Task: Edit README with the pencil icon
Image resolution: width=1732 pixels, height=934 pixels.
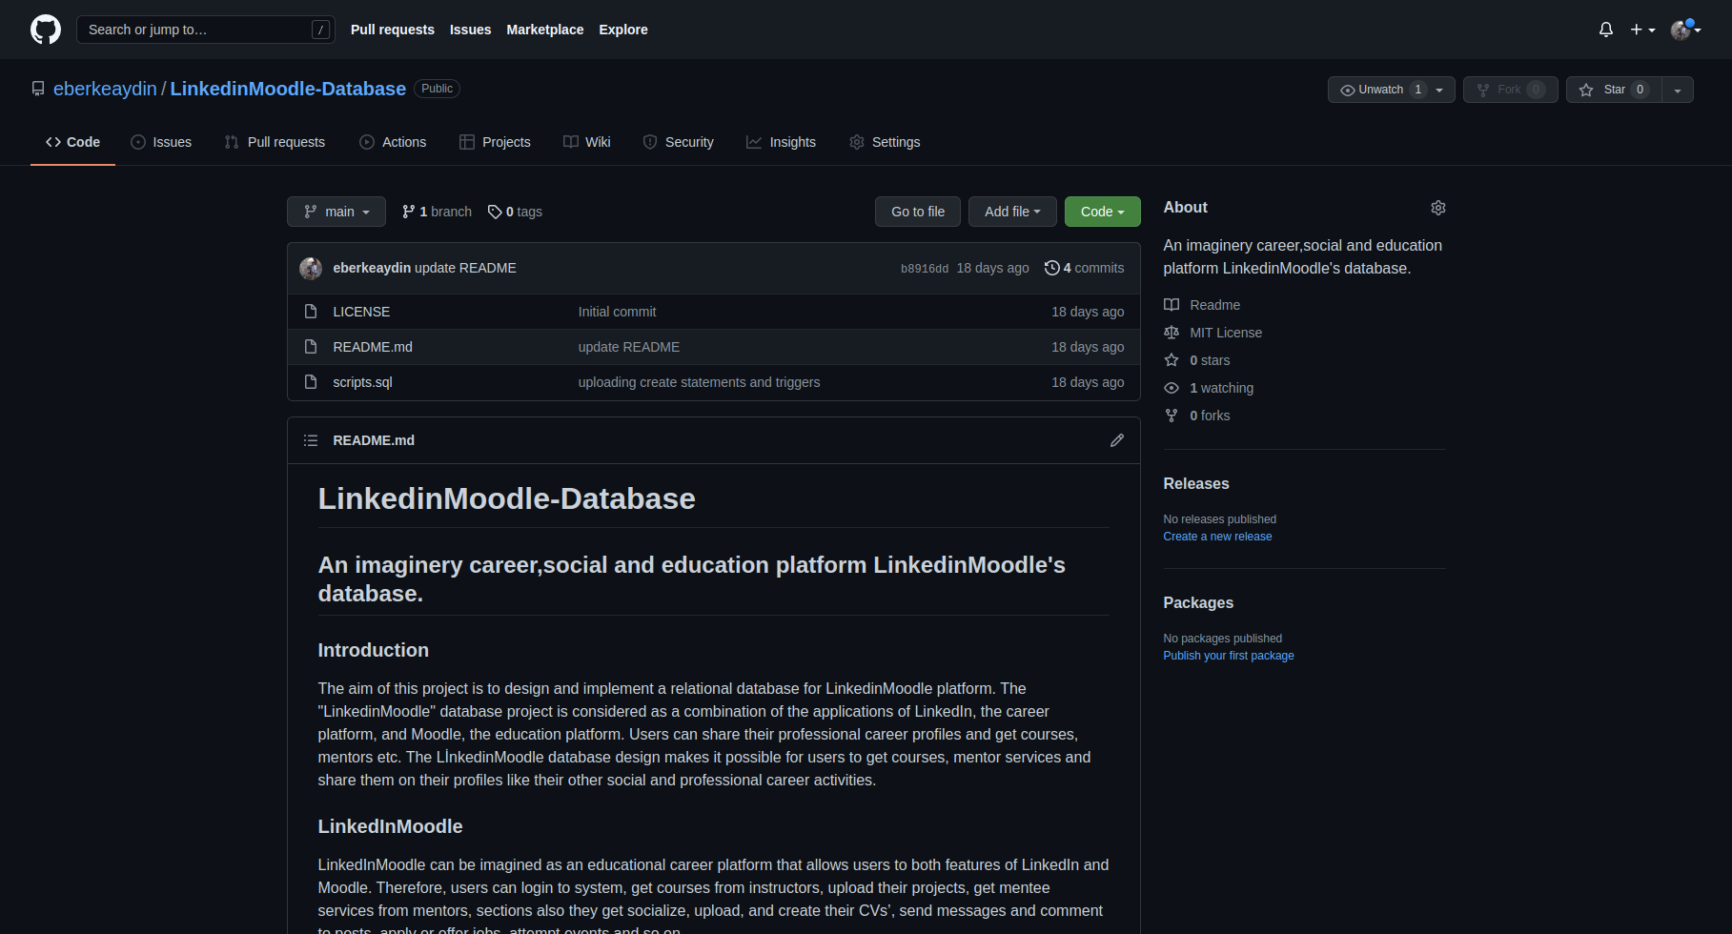Action: (1117, 440)
